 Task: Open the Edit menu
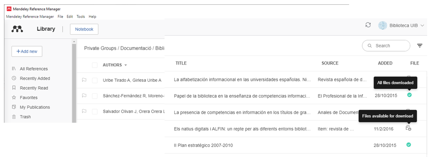(70, 16)
